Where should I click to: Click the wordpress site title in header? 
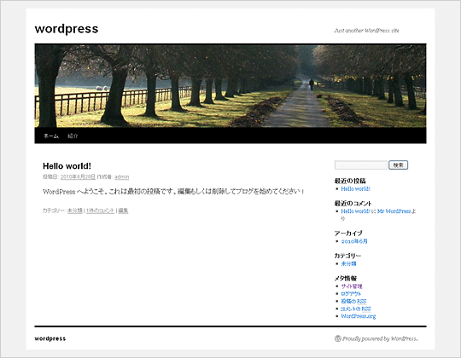click(x=67, y=29)
